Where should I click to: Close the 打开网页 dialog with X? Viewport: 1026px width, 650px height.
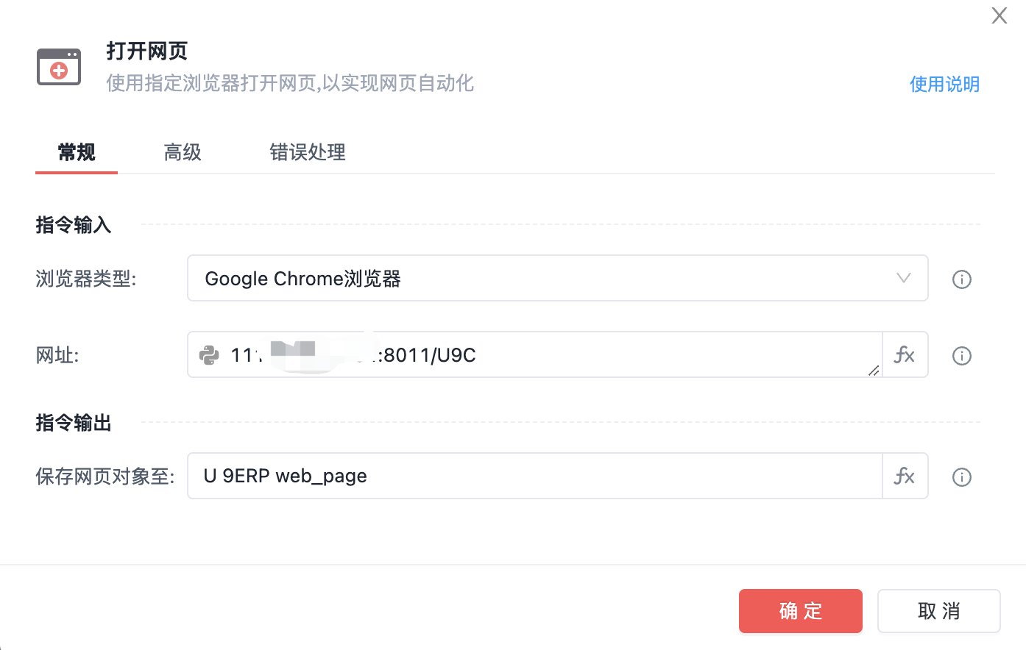(x=999, y=15)
